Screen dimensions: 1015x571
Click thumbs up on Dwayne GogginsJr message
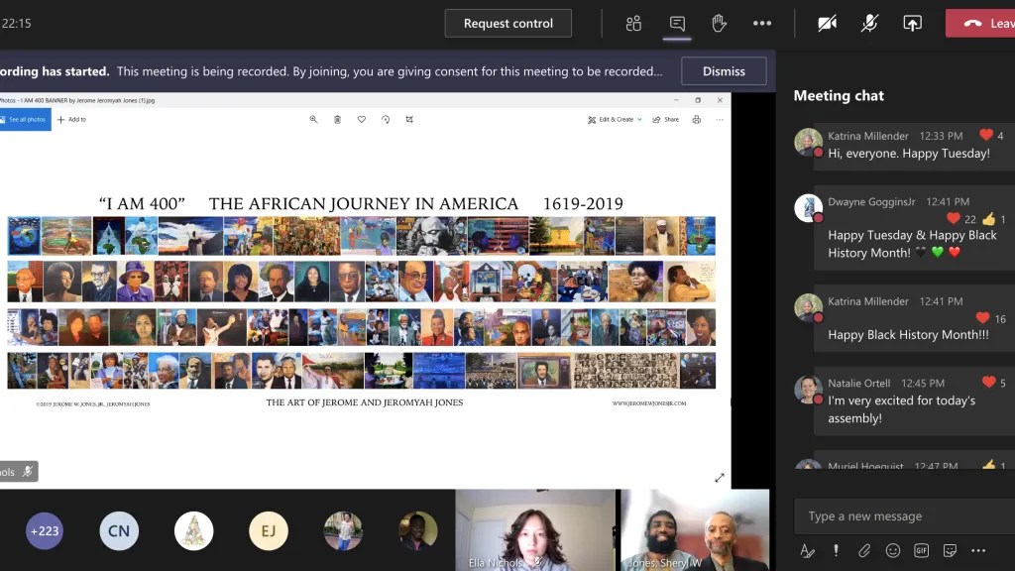click(988, 219)
